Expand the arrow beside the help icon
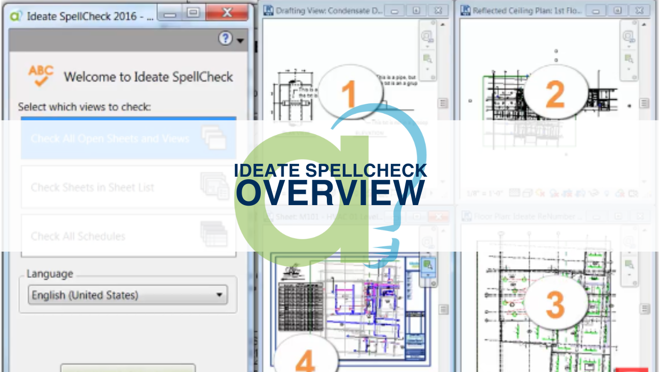 click(240, 40)
